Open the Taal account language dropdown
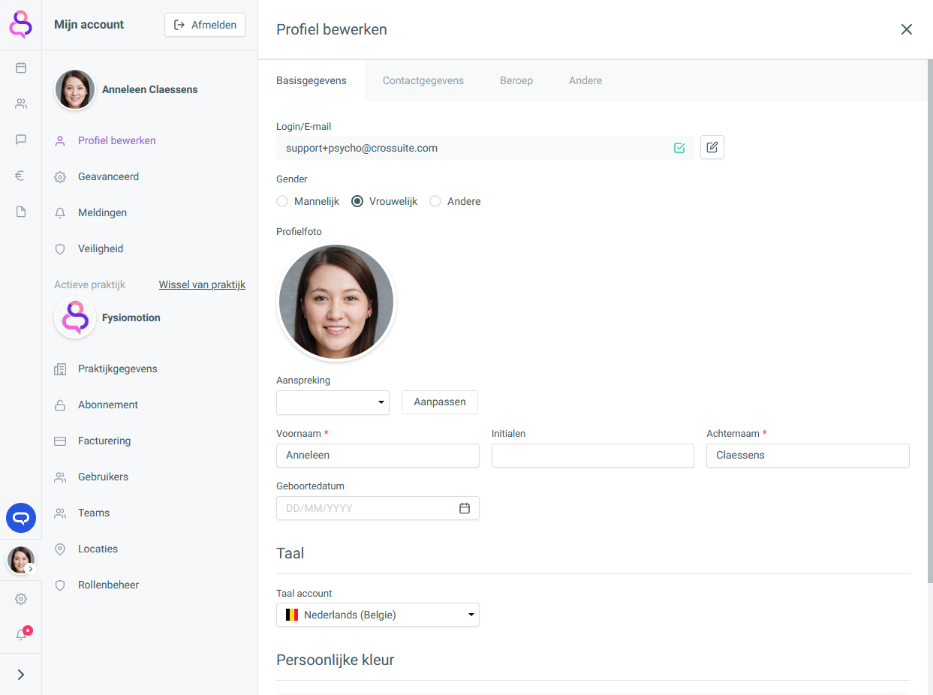The image size is (933, 695). point(378,615)
